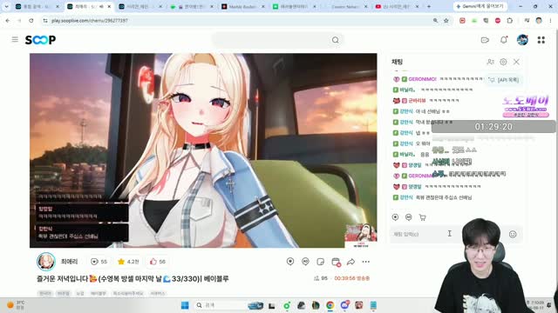Open the apps grid icon
The height and width of the screenshot is (313, 558).
tap(541, 40)
